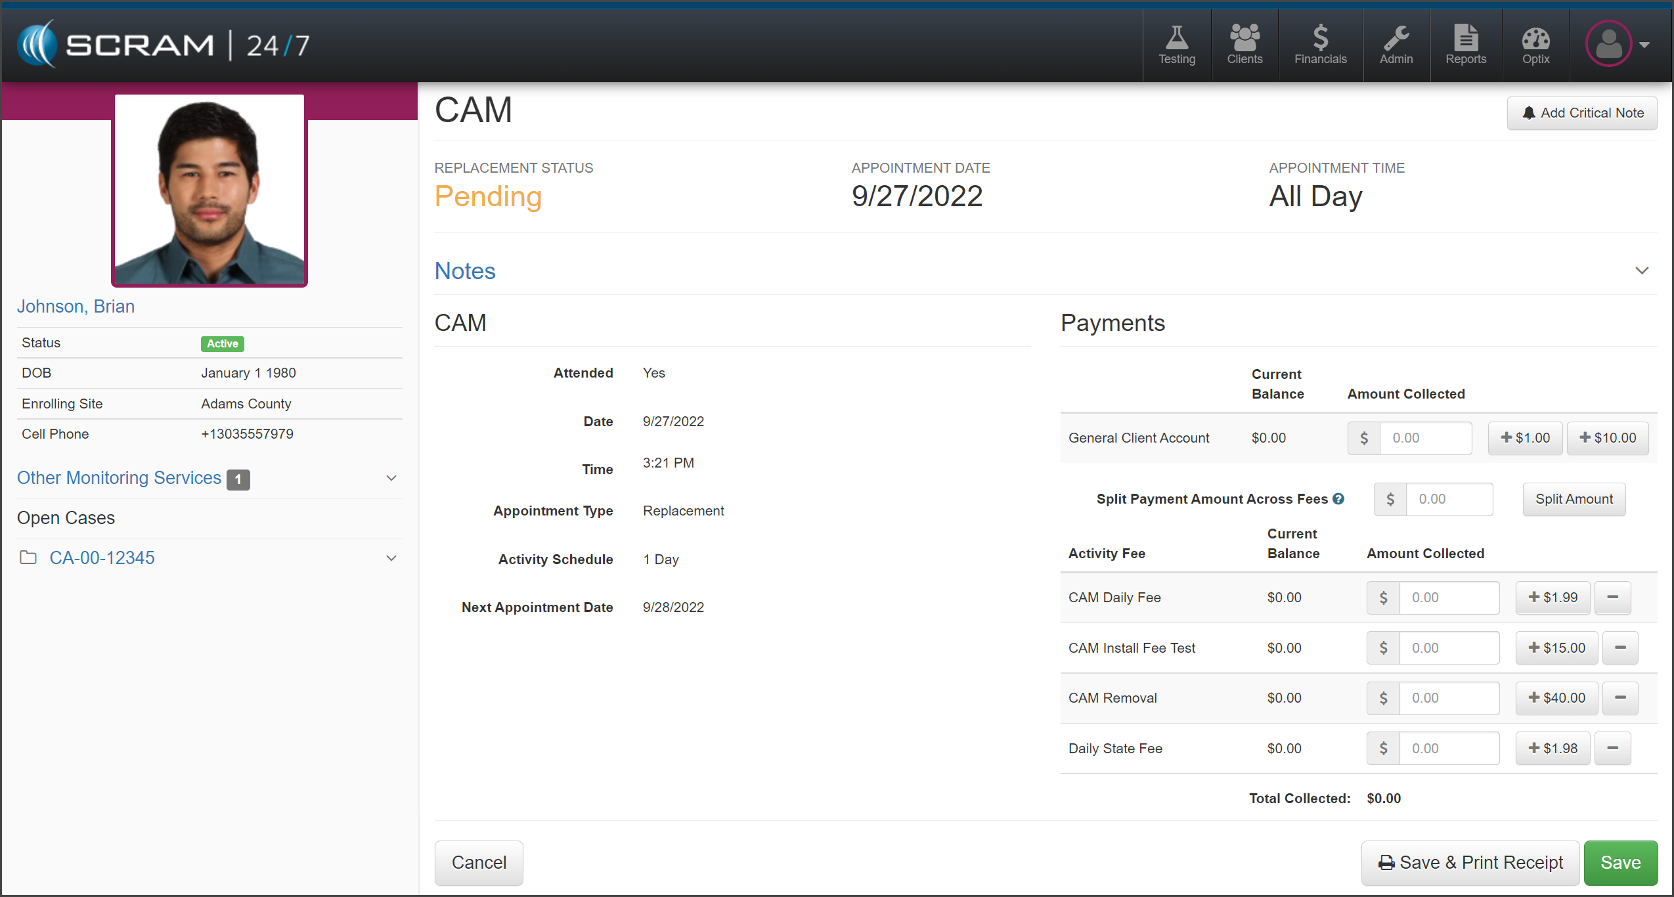The image size is (1674, 897).
Task: Click CAM Removal amount collected field
Action: pos(1448,698)
